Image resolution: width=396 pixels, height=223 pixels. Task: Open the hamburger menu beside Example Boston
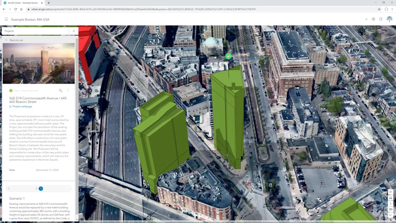pyautogui.click(x=6, y=19)
